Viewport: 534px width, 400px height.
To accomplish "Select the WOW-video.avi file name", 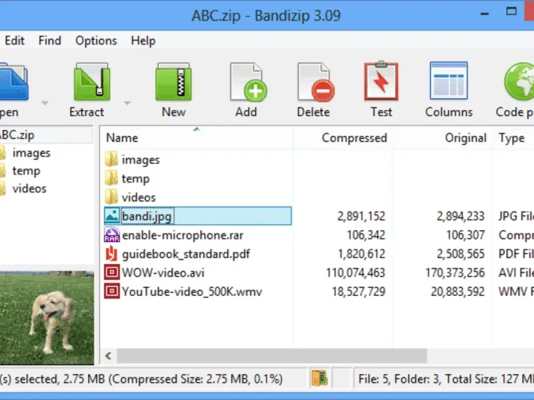I will pyautogui.click(x=163, y=273).
